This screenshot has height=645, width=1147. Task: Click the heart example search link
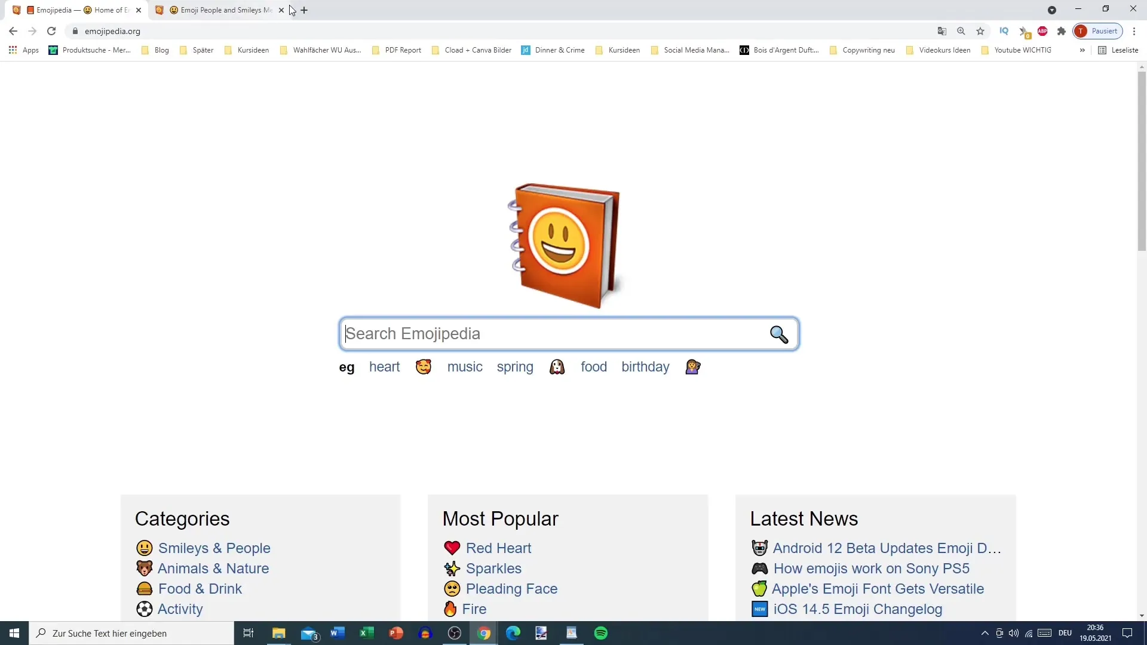[x=384, y=367]
